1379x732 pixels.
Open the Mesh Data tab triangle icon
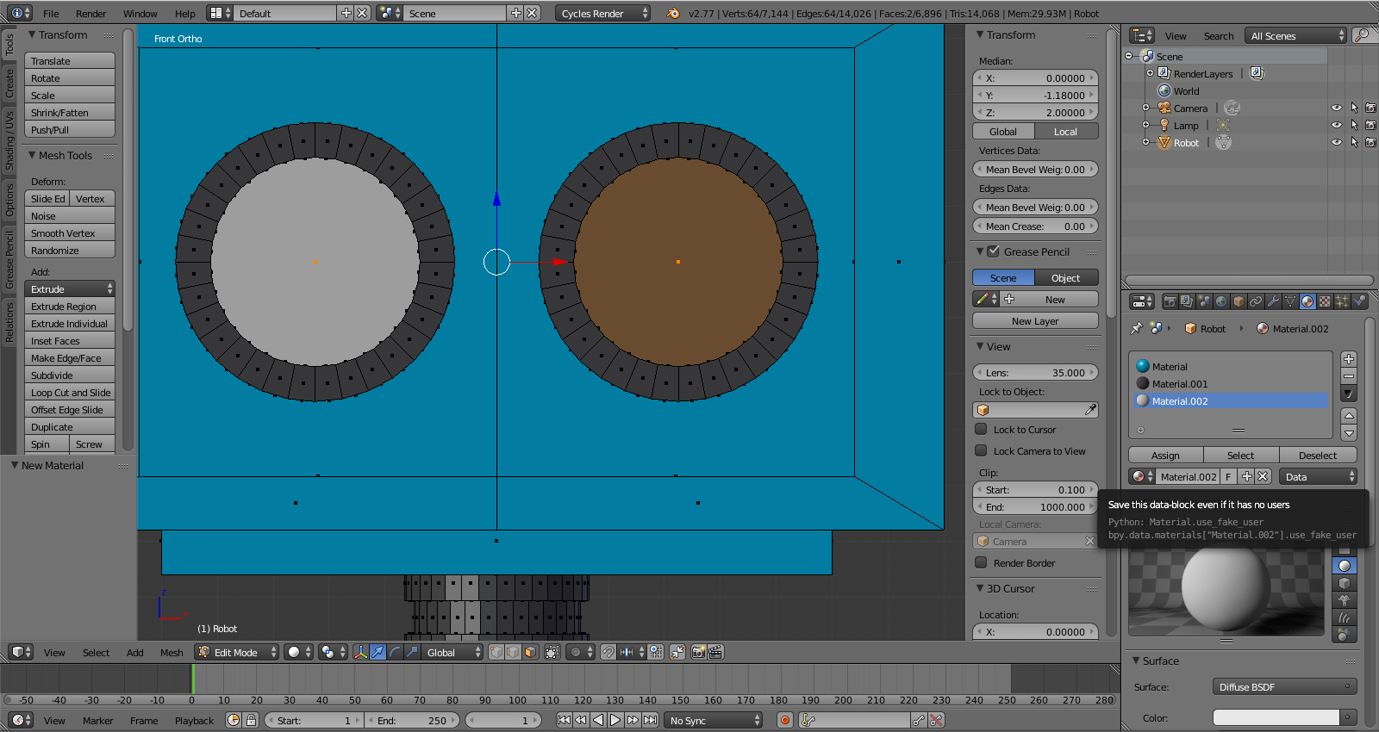(1290, 301)
